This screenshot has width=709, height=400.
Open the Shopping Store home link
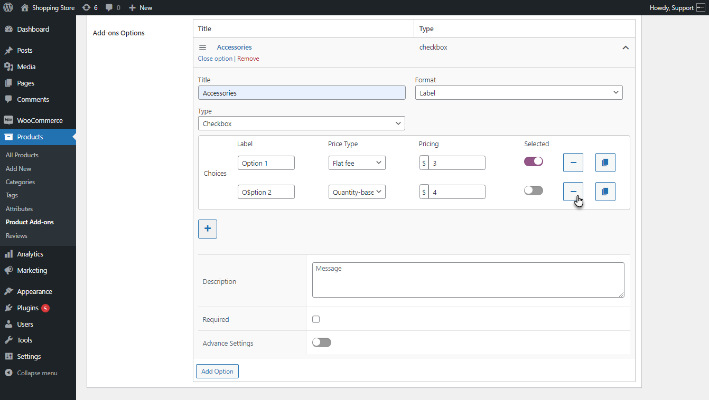click(x=48, y=8)
